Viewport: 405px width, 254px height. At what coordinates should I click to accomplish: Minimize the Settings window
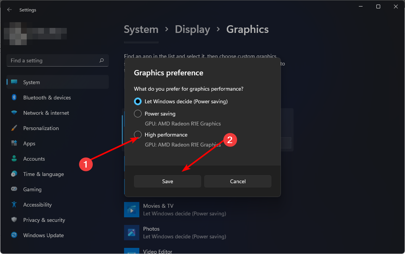361,7
